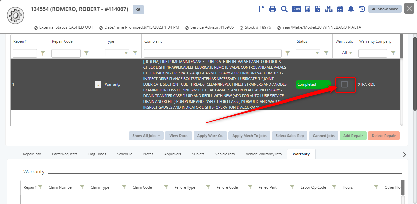Image resolution: width=417 pixels, height=204 pixels.
Task: Click the Type column filter funnel
Action: (x=135, y=53)
